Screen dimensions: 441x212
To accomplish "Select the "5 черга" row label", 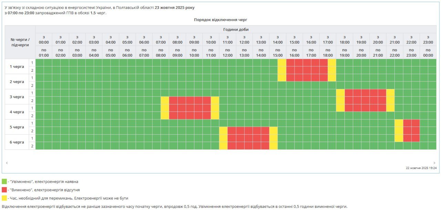I will click(17, 127).
